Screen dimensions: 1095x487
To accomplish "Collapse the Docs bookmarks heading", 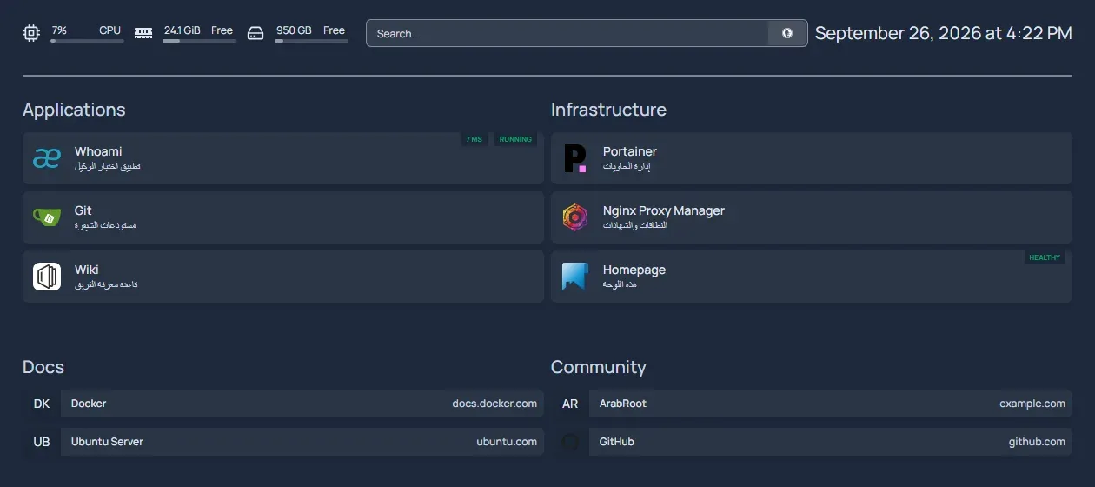I will pyautogui.click(x=43, y=367).
